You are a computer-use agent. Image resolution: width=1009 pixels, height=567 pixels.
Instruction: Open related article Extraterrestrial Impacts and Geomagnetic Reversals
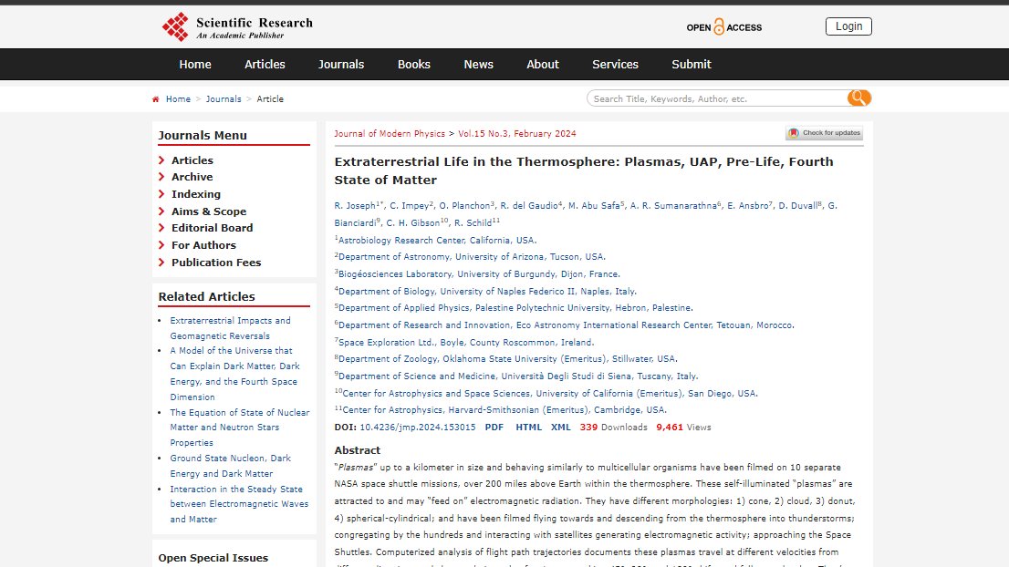231,328
